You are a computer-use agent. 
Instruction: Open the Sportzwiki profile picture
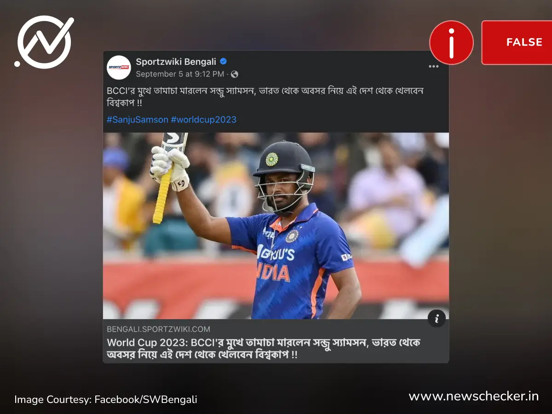tap(119, 68)
